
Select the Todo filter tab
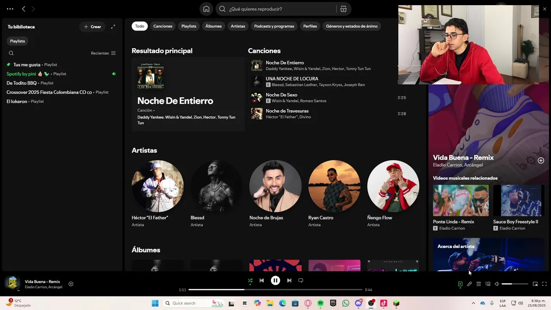(139, 26)
